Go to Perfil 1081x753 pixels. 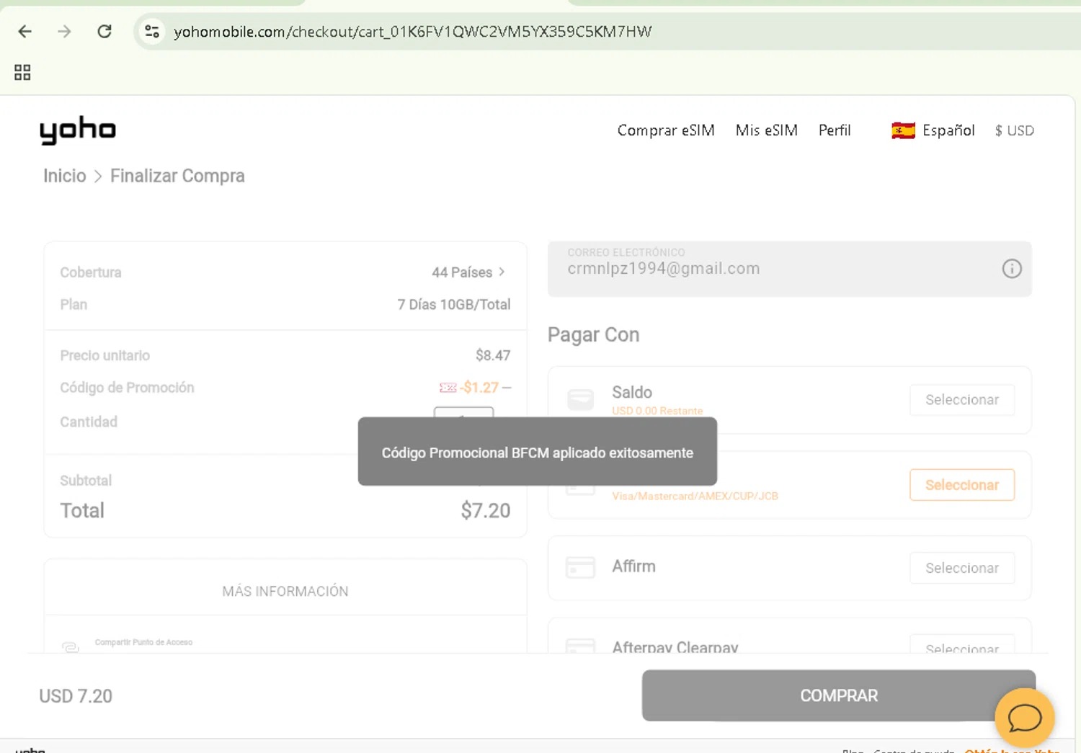[x=835, y=130]
